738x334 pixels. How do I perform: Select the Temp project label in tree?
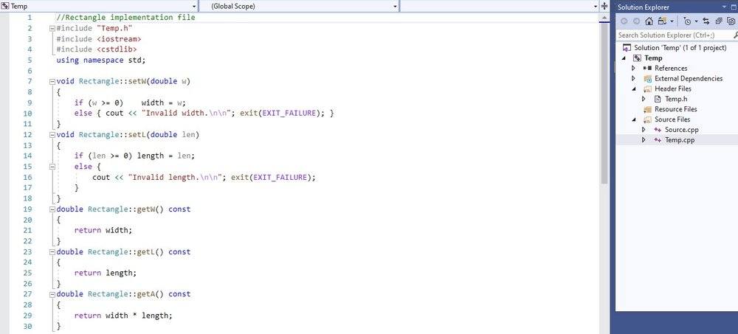coord(653,58)
